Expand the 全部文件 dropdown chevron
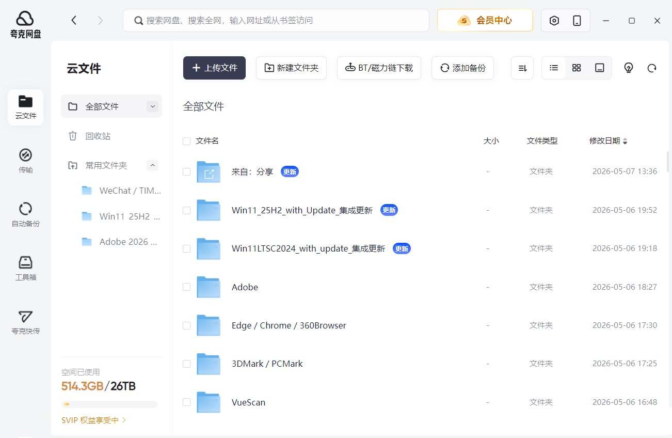The height and width of the screenshot is (438, 672). point(152,106)
